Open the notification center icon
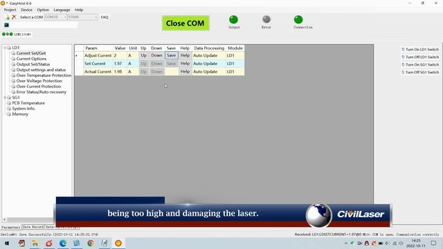 pos(434,243)
